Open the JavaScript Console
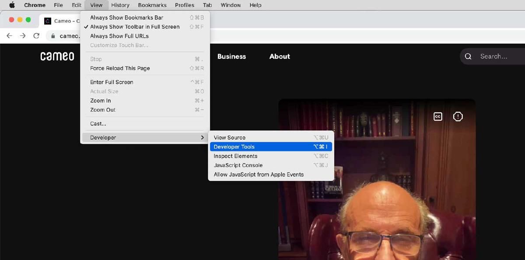 pyautogui.click(x=271, y=165)
